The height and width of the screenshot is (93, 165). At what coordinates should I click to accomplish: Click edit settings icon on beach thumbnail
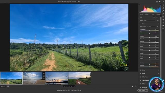[x=44, y=78]
